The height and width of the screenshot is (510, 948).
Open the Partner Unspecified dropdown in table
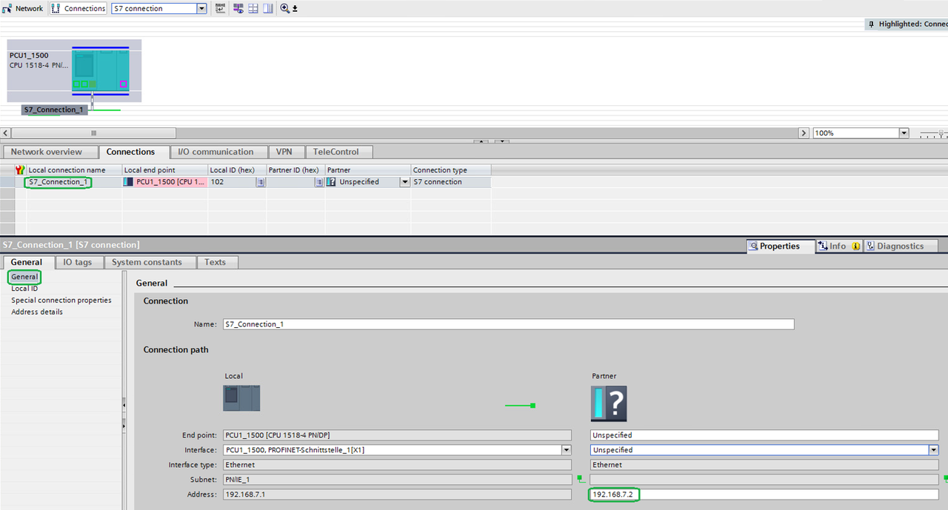click(x=404, y=182)
